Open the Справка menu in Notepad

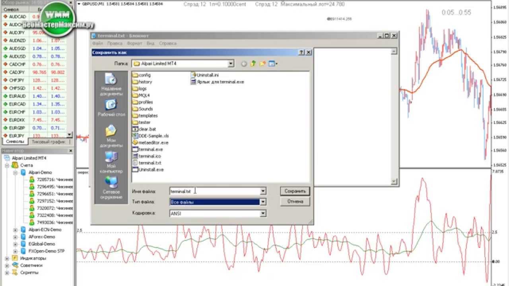pos(168,43)
